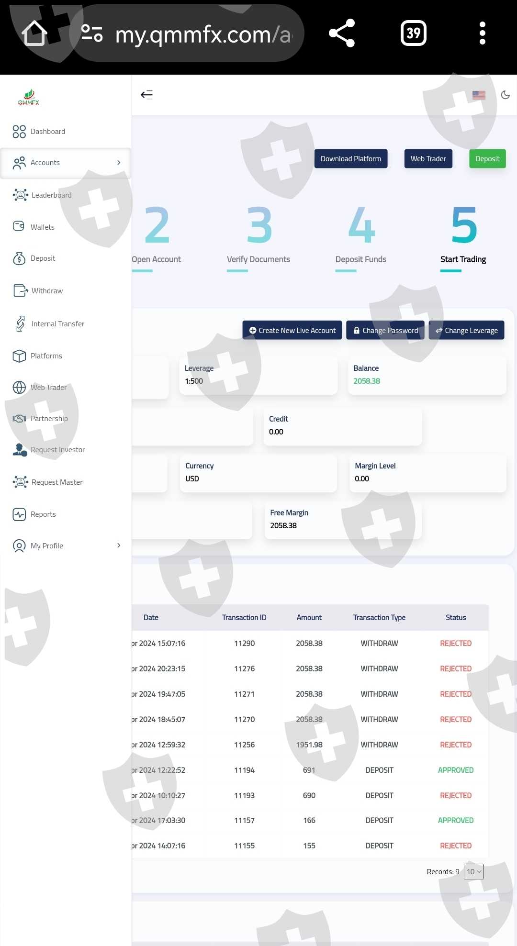Viewport: 517px width, 946px height.
Task: Tap the browser home icon
Action: [34, 33]
